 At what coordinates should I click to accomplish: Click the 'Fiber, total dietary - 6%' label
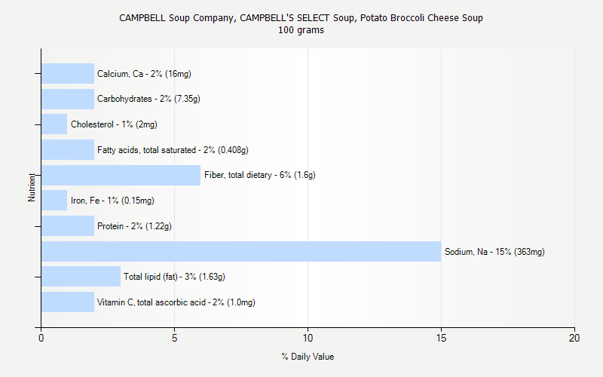coord(259,175)
